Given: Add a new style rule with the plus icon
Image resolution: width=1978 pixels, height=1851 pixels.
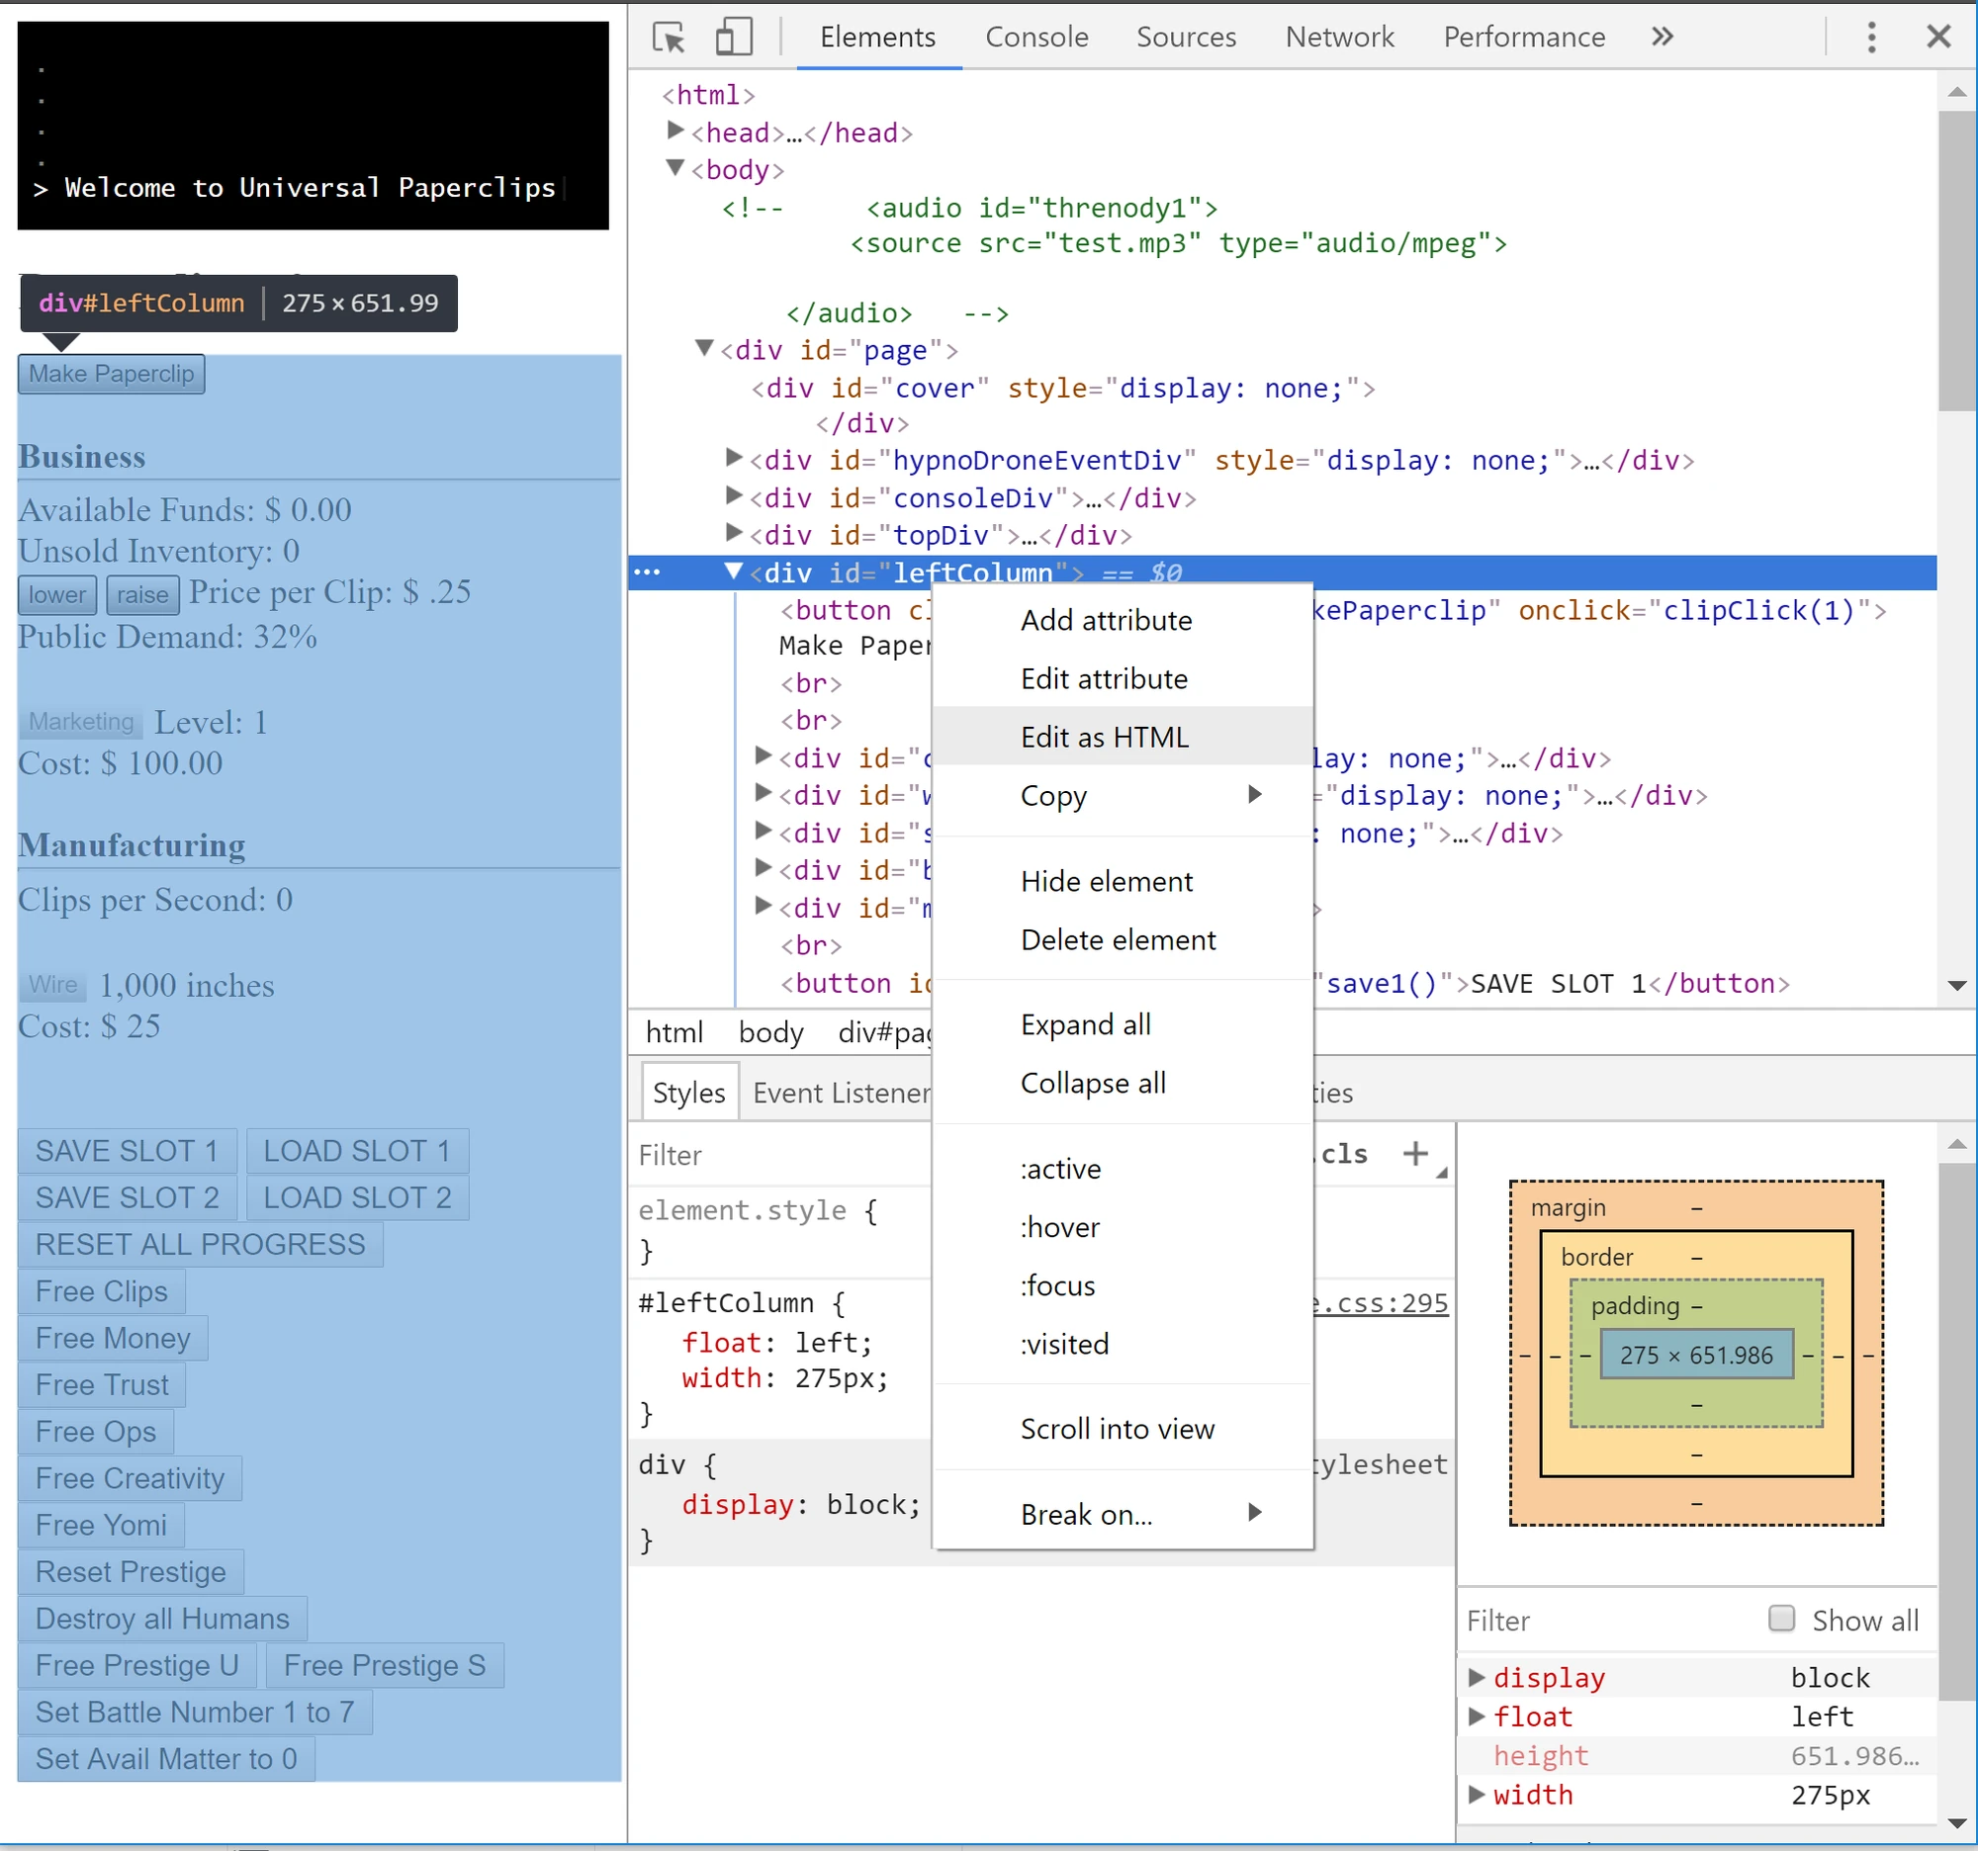Looking at the screenshot, I should [x=1417, y=1153].
